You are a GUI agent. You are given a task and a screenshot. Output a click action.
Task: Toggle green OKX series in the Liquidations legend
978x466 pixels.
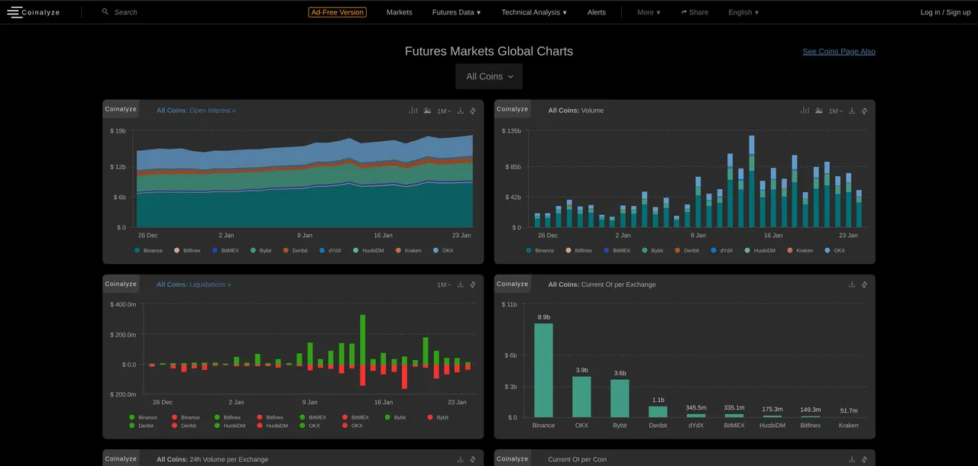(x=309, y=426)
